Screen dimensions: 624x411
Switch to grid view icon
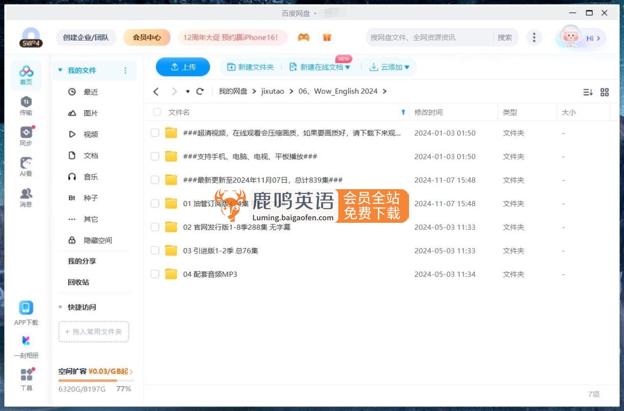(604, 92)
